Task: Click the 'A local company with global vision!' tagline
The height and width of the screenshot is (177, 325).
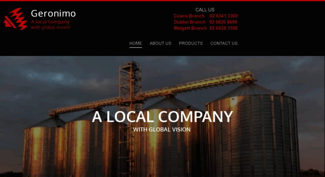Action: (x=51, y=24)
